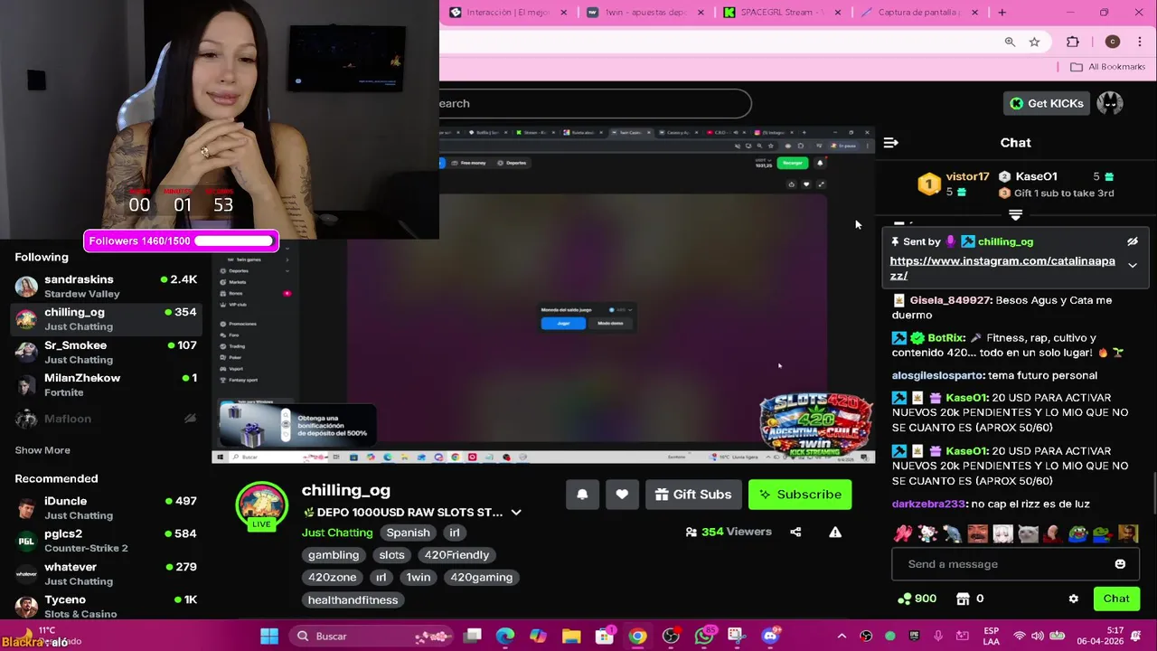Open File Explorer from the taskbar

[x=571, y=637]
